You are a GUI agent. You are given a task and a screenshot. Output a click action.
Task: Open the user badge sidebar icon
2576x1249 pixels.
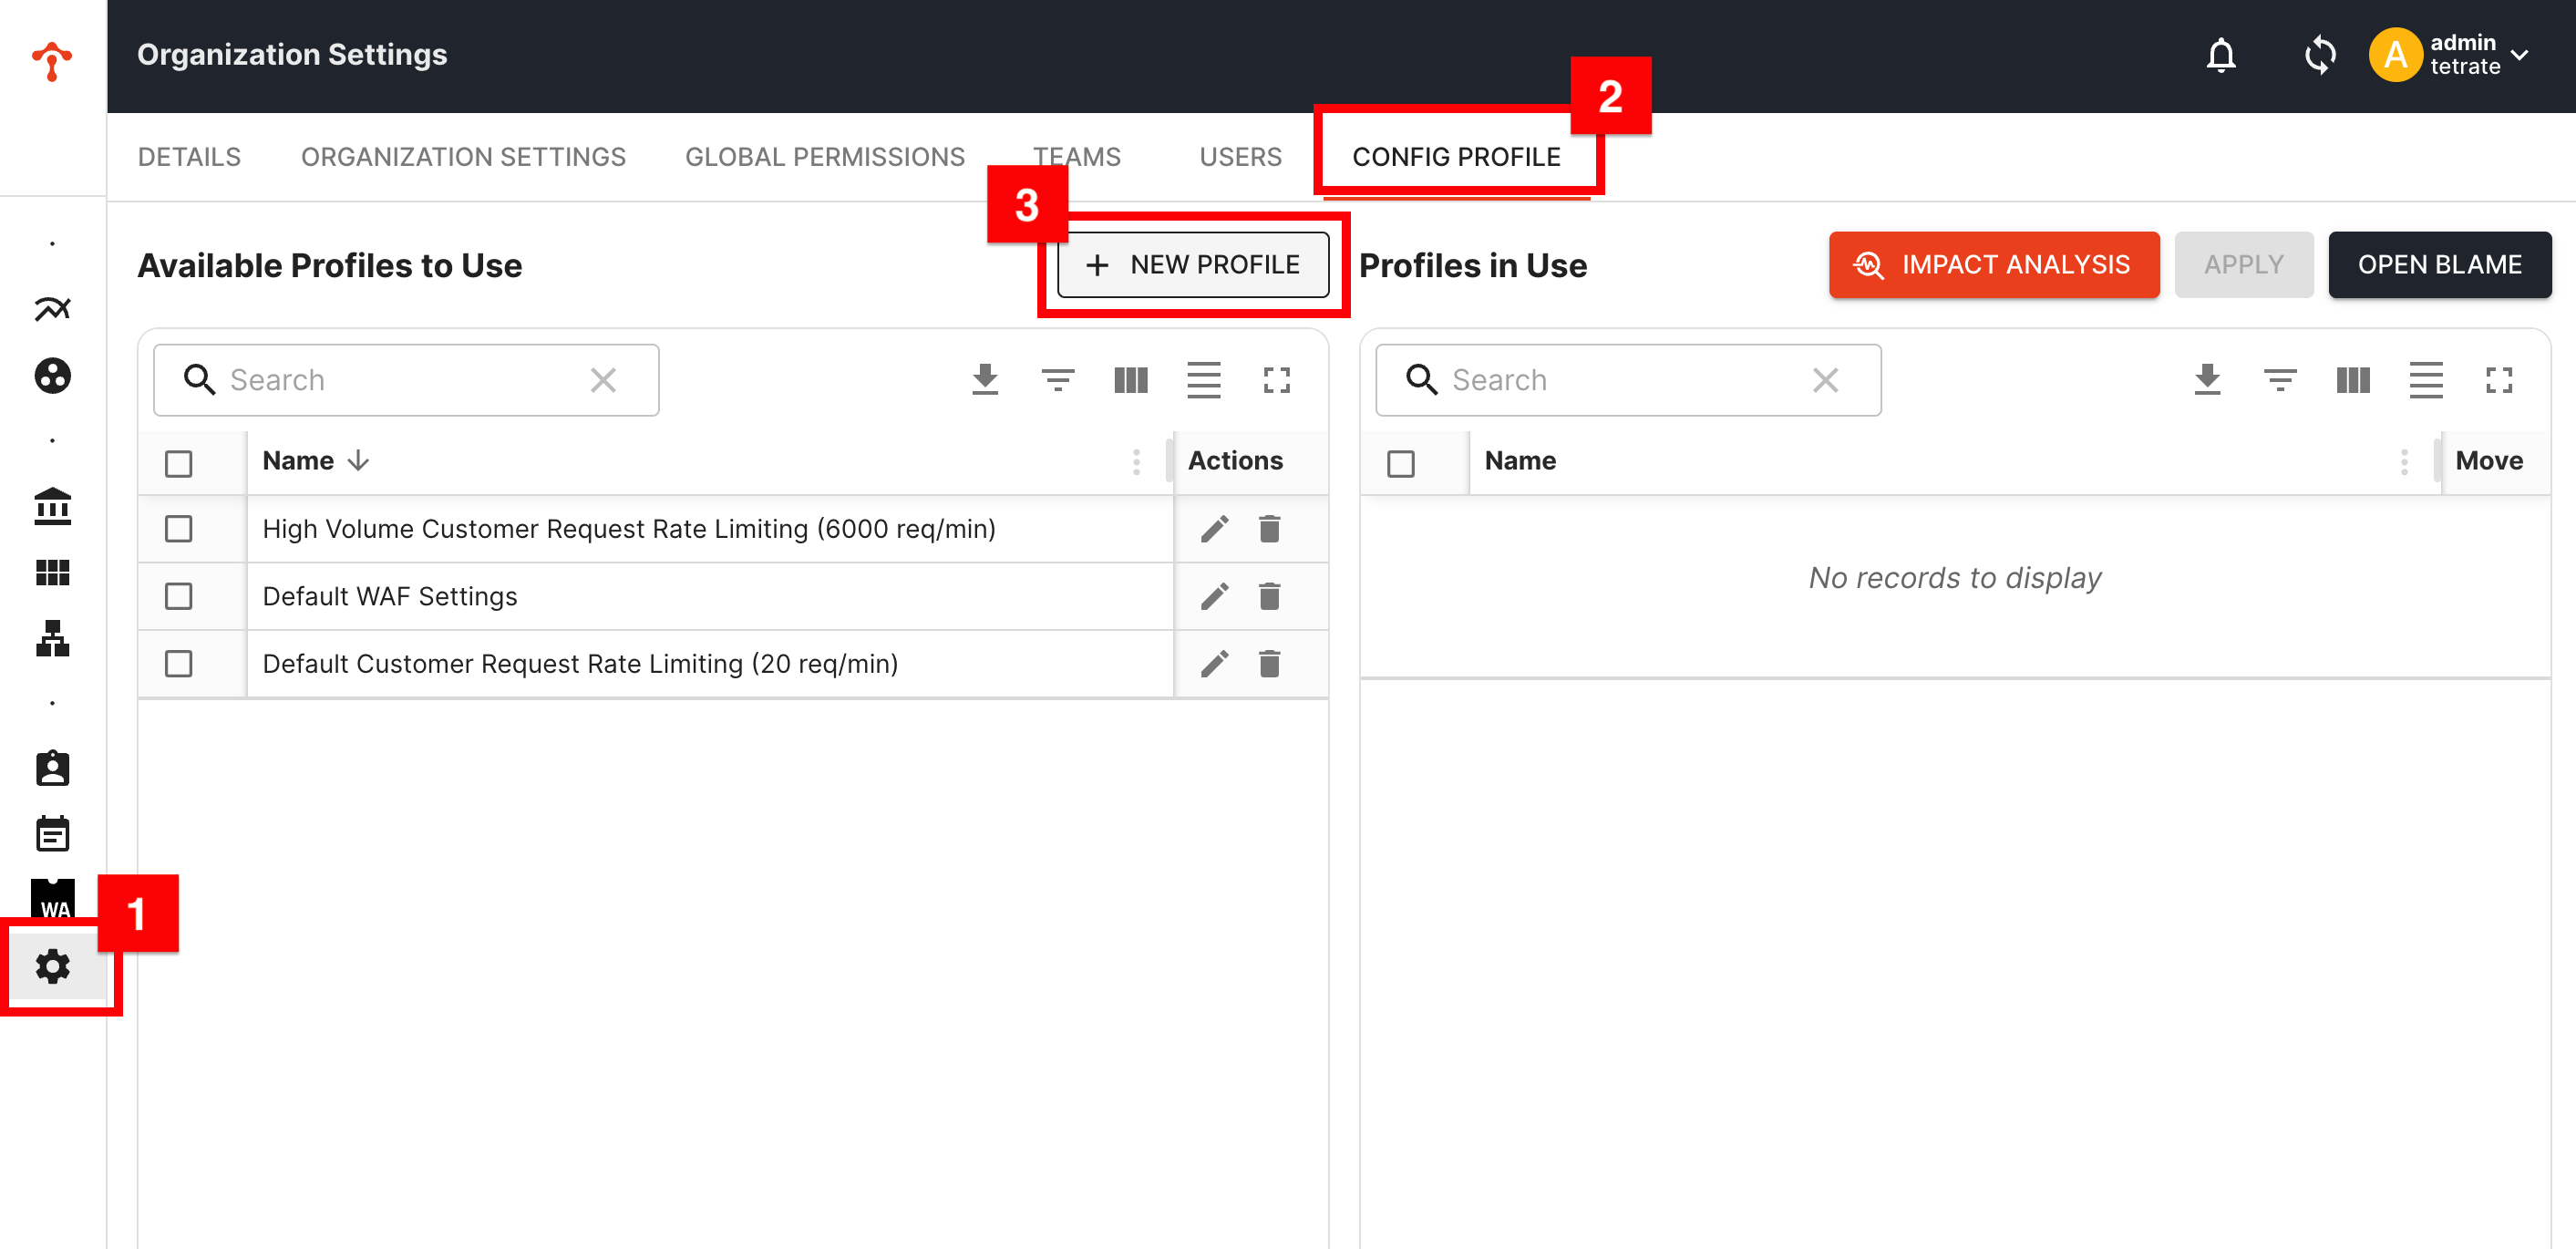point(52,768)
